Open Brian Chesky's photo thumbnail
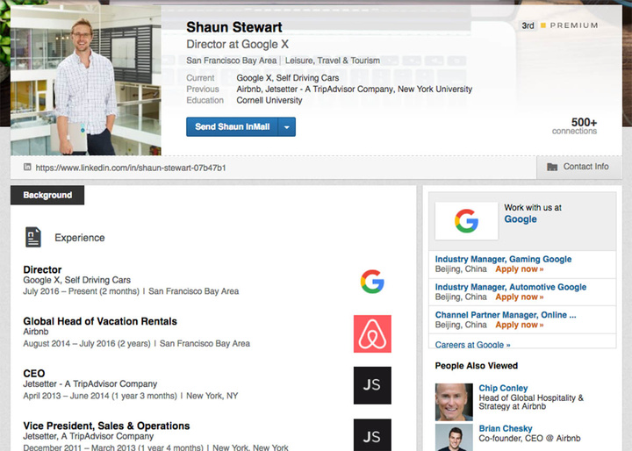Screen dimensions: 632x451 [454, 437]
